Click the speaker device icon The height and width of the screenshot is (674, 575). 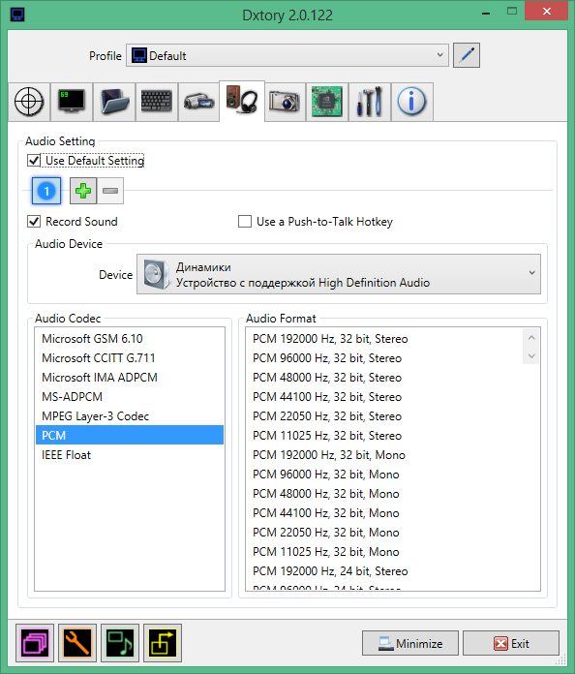pos(156,274)
